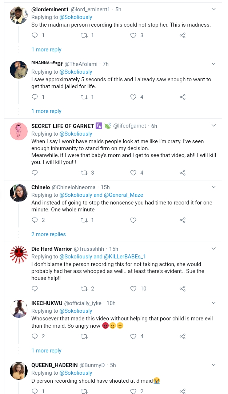Open the options chevron on @lord_eminent1's tweet
The image size is (228, 394).
(x=213, y=9)
